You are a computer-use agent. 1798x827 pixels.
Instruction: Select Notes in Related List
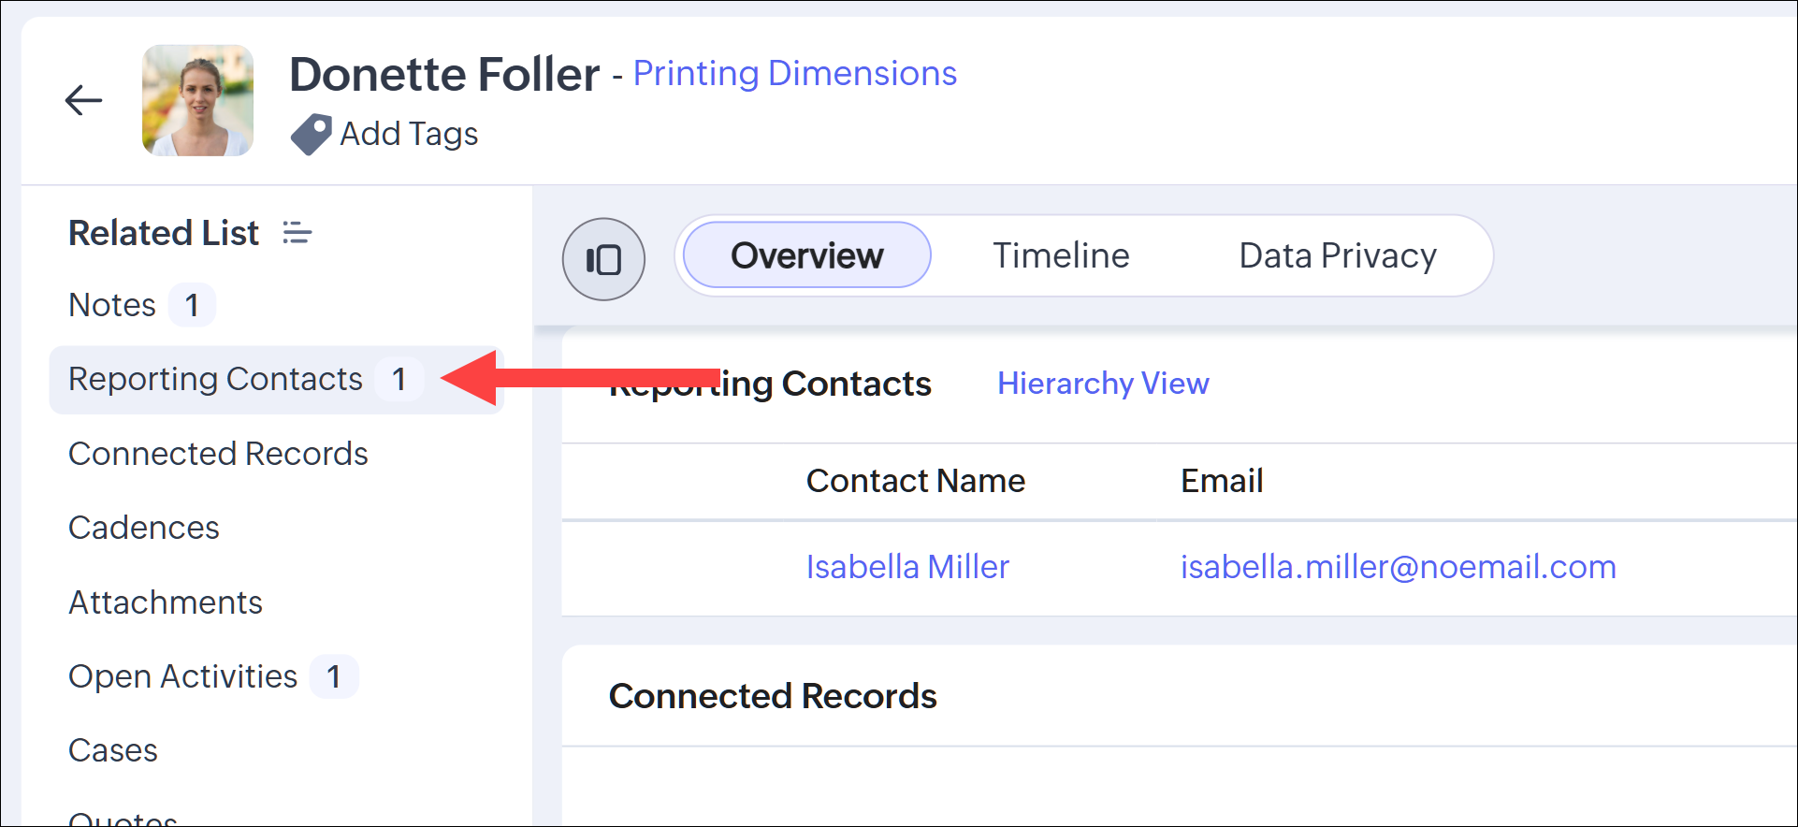coord(112,305)
